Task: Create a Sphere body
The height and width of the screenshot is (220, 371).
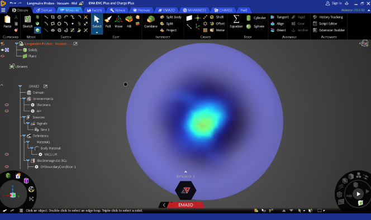Action: (x=255, y=26)
